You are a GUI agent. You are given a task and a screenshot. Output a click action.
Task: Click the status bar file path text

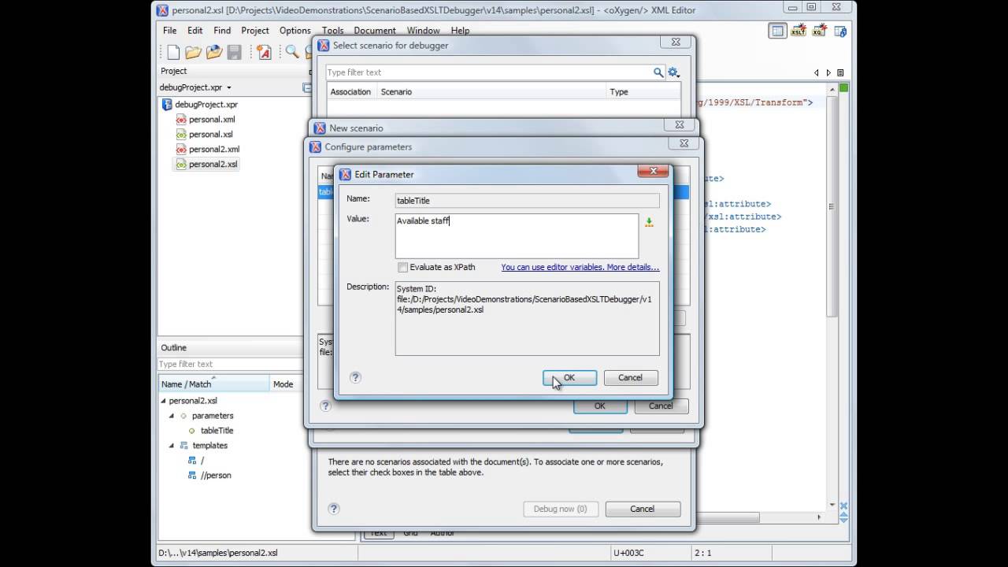click(x=220, y=553)
